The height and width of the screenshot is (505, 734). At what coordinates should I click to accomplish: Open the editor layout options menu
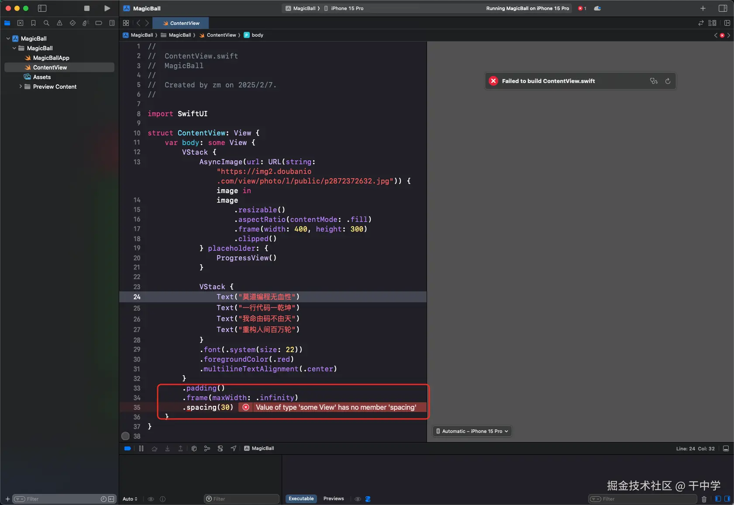[x=712, y=23]
